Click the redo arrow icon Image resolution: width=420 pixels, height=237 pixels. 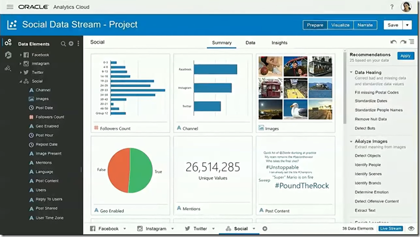click(x=403, y=43)
